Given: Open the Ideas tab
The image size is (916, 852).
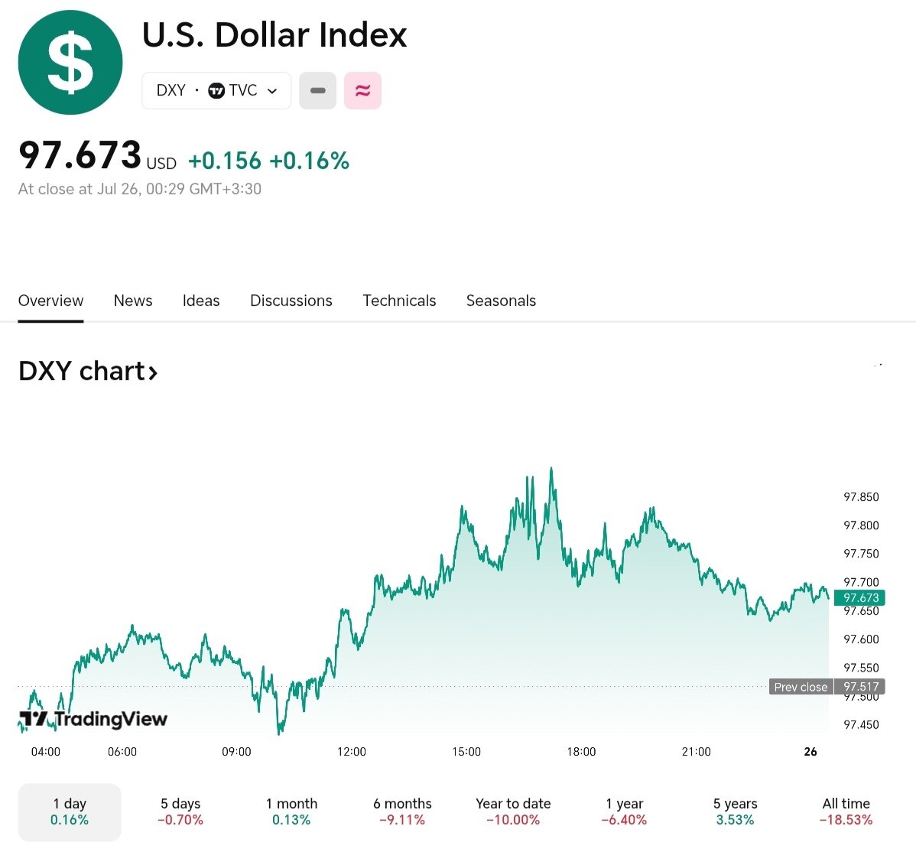Looking at the screenshot, I should [201, 301].
